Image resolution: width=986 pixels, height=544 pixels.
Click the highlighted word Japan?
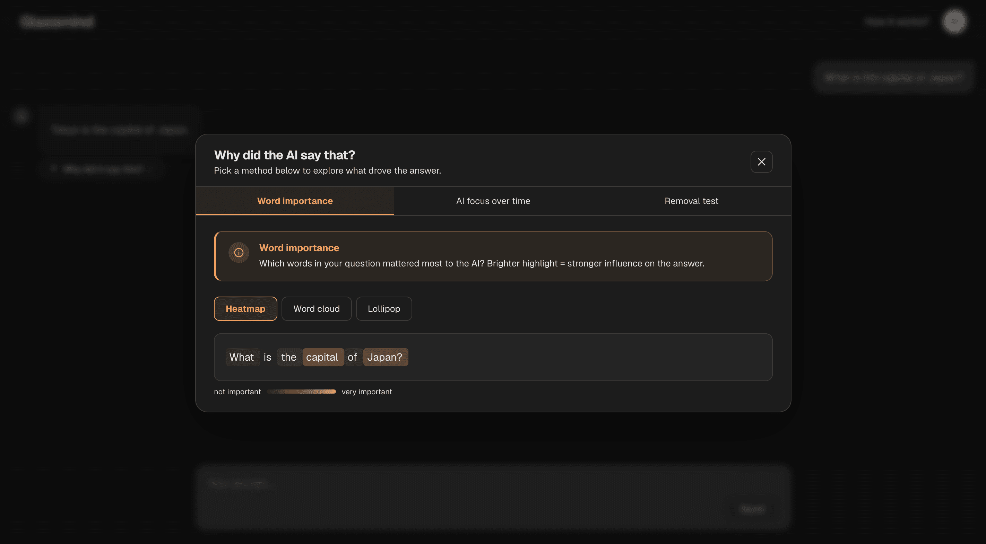point(385,357)
